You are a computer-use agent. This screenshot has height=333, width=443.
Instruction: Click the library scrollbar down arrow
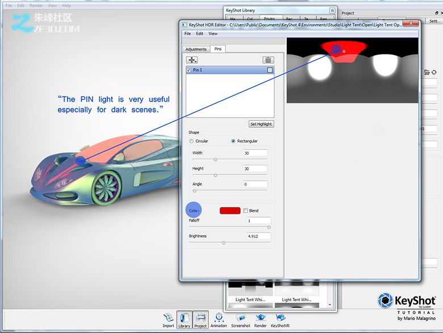coord(330,305)
